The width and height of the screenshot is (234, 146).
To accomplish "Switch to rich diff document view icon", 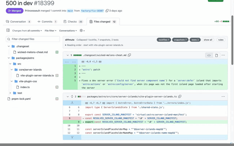I will click(x=216, y=55).
